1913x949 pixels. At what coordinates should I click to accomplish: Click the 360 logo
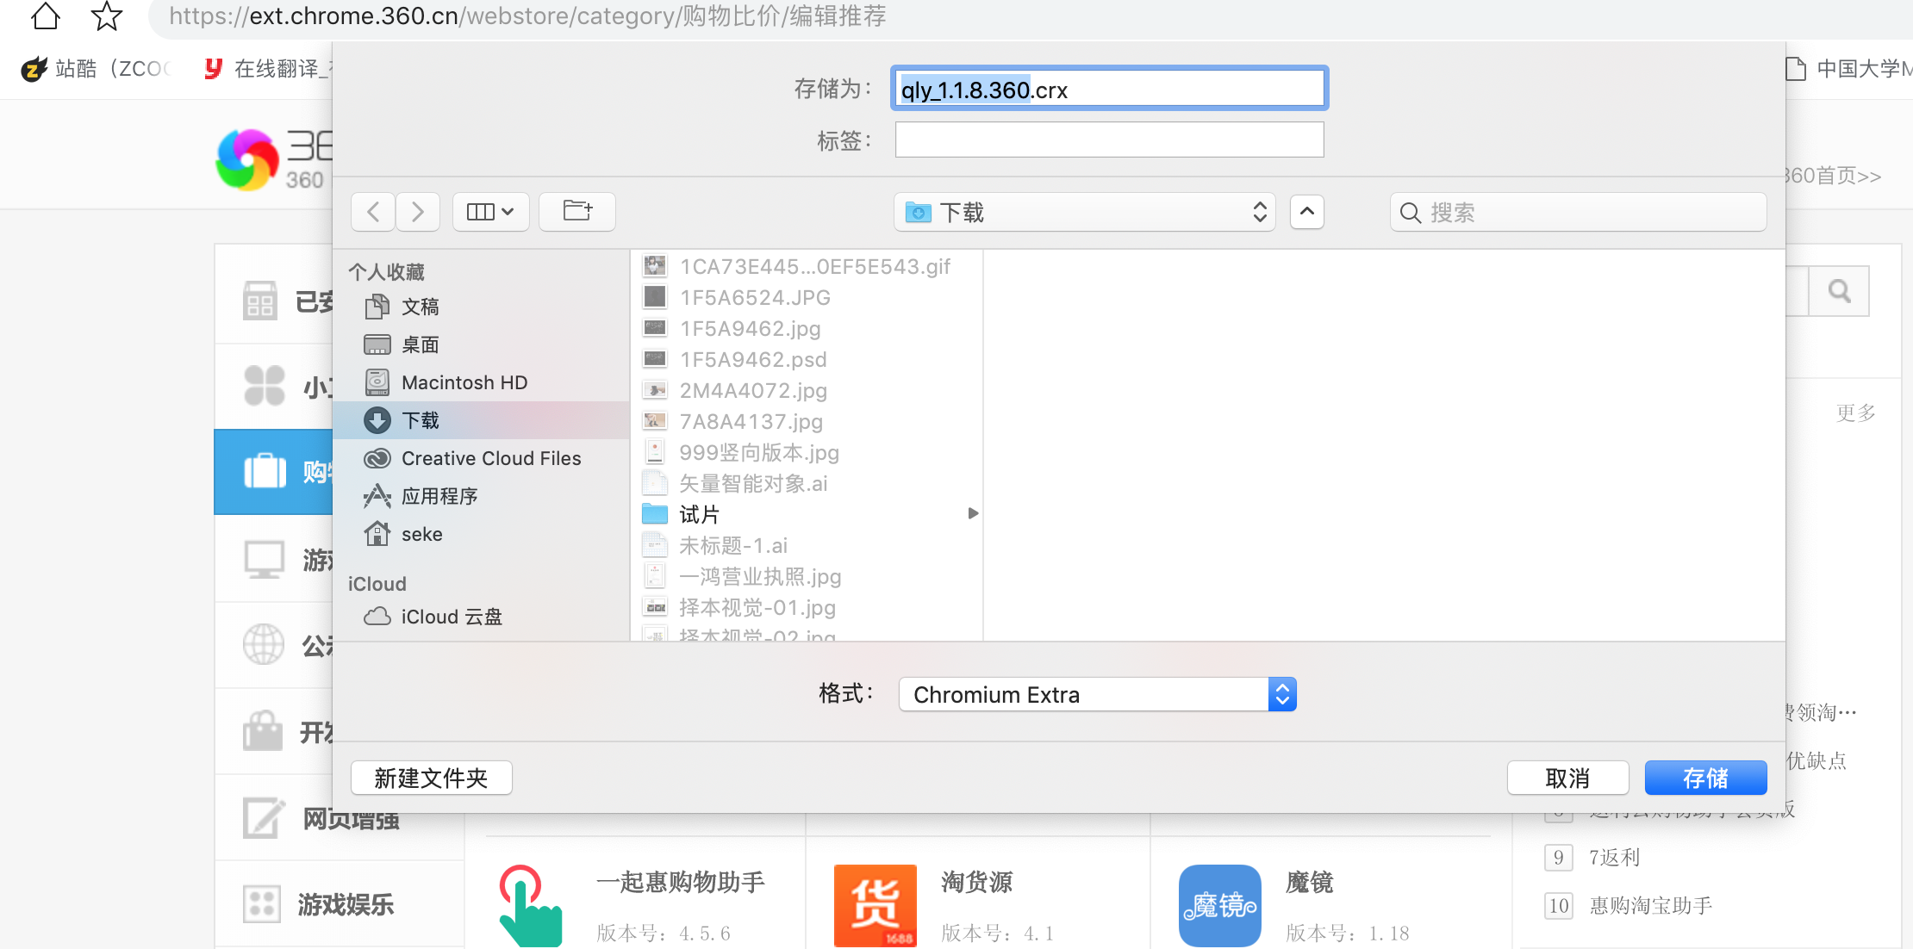coord(247,160)
